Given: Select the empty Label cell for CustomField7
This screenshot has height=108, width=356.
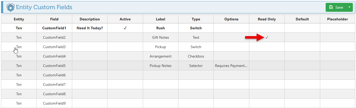Looking at the screenshot, I should point(160,84).
